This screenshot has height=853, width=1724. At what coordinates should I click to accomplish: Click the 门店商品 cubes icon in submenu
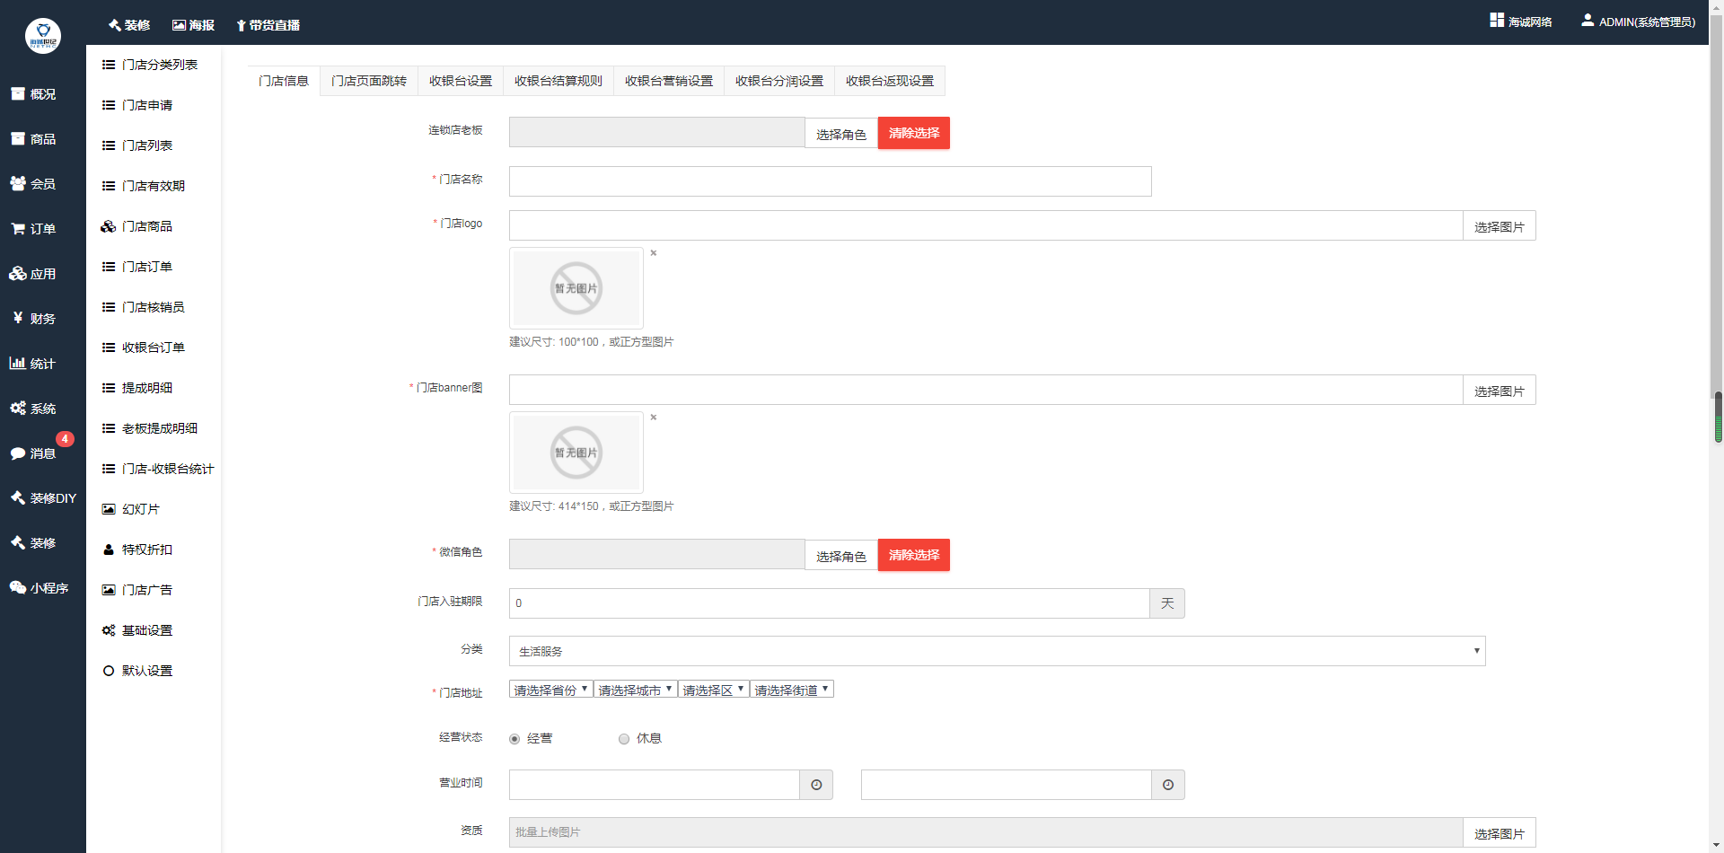coord(109,226)
